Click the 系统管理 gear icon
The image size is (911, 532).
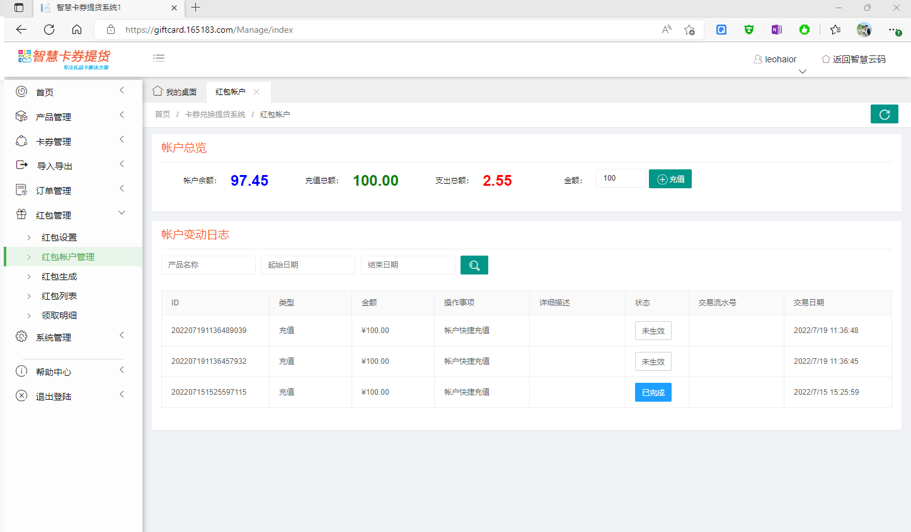21,337
